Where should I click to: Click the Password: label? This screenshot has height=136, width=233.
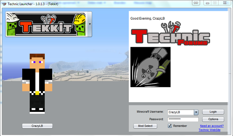click(x=156, y=119)
